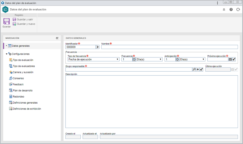Click the generate identifier arrow button
This screenshot has height=144, width=243.
pos(98,47)
